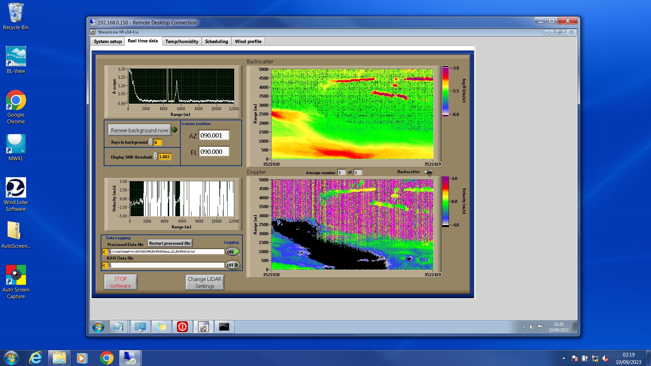The height and width of the screenshot is (366, 651).
Task: Click the StreamLine XR icon in remote taskbar
Action: click(203, 327)
